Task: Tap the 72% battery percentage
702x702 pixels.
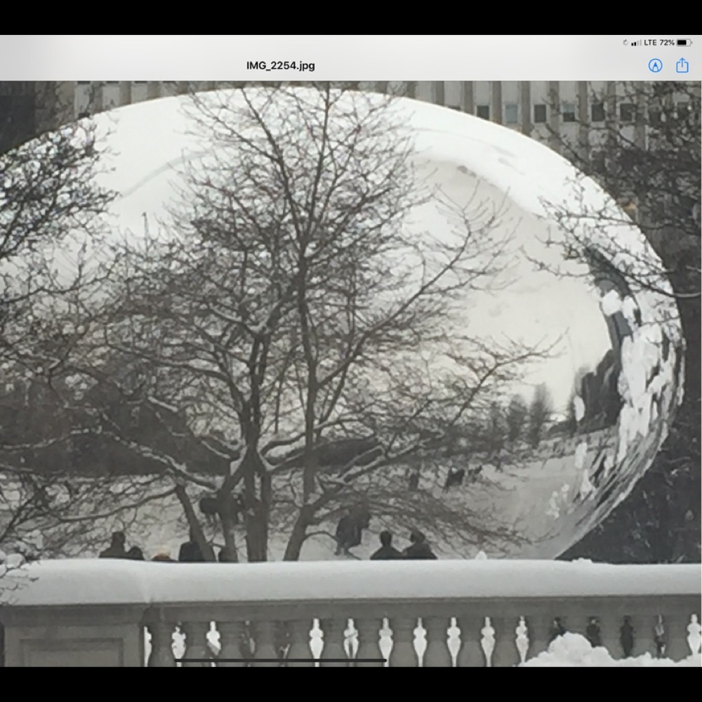Action: 667,43
